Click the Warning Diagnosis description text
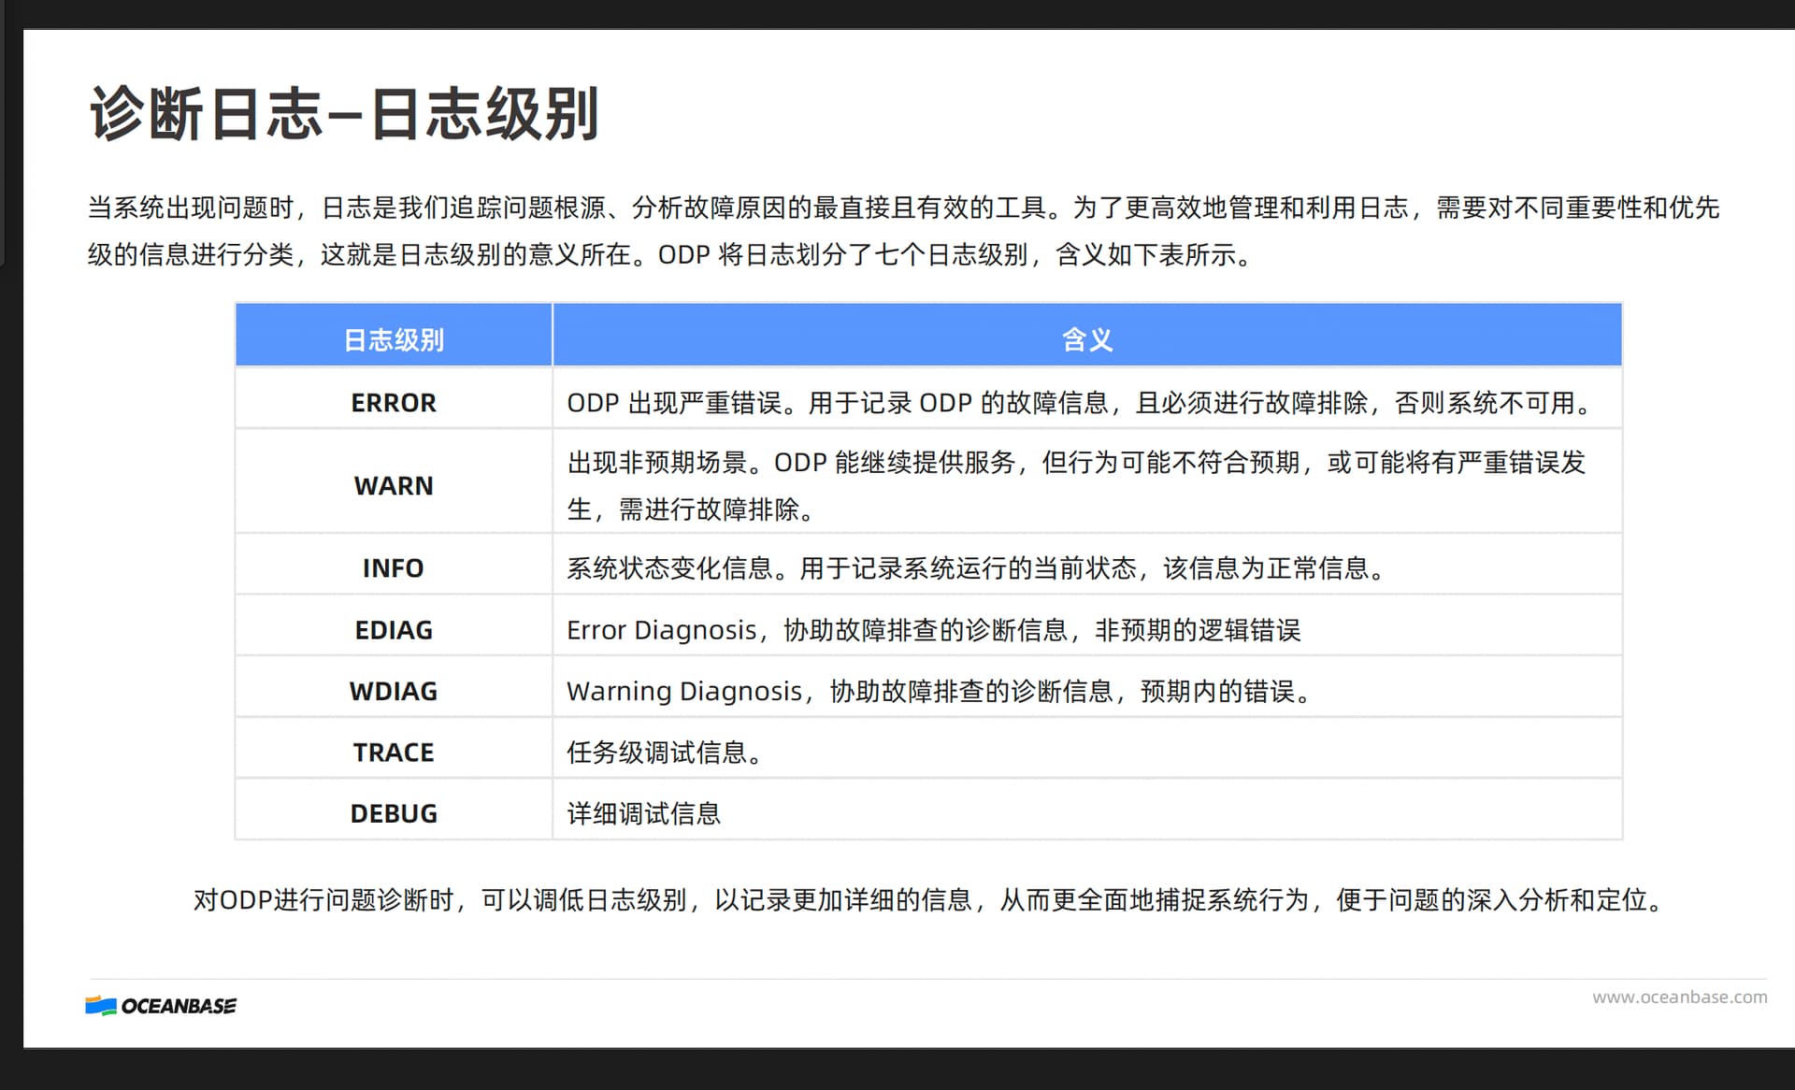The width and height of the screenshot is (1795, 1090). [x=942, y=692]
